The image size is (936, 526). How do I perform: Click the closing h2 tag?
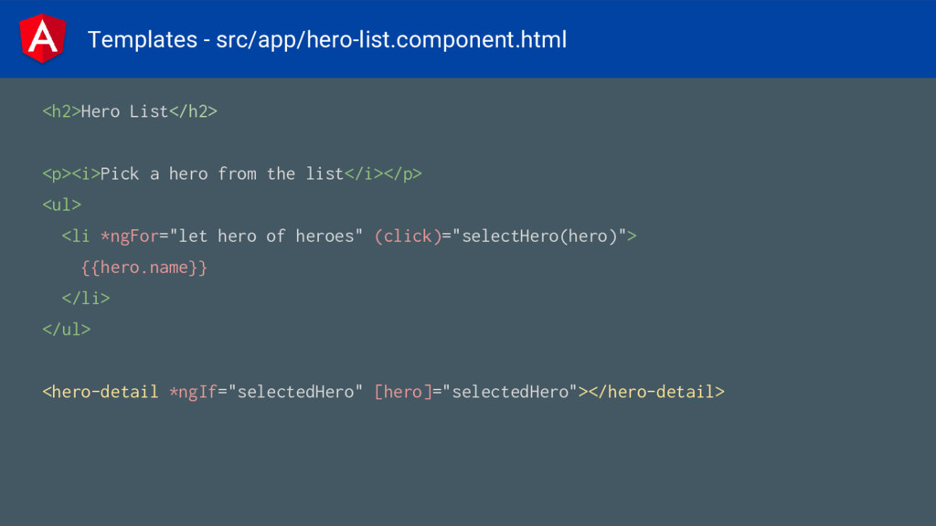194,111
